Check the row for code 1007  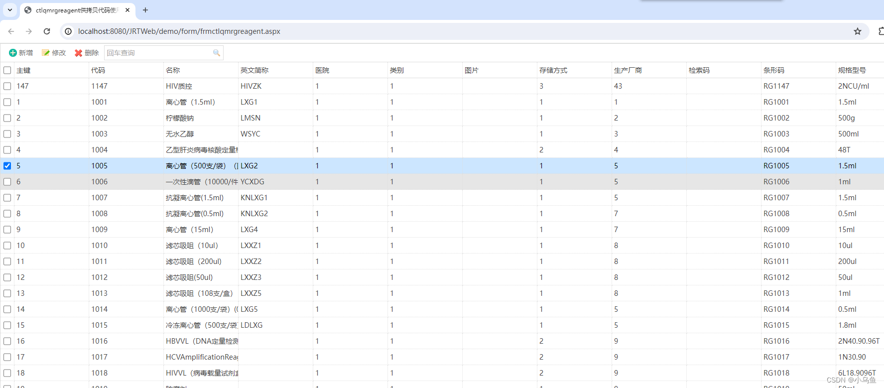(x=7, y=198)
